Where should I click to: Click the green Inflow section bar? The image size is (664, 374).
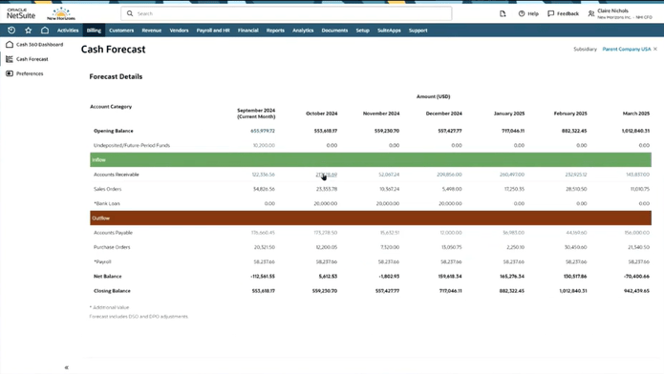coord(371,160)
